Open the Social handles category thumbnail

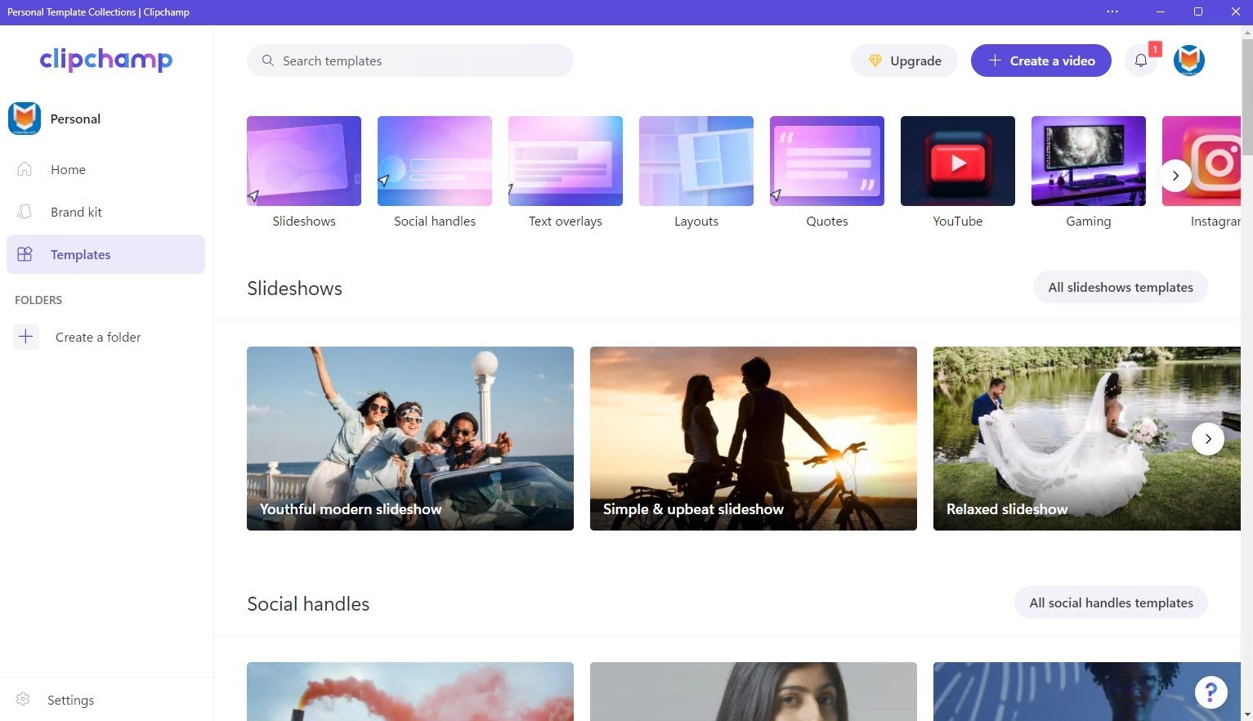click(435, 161)
